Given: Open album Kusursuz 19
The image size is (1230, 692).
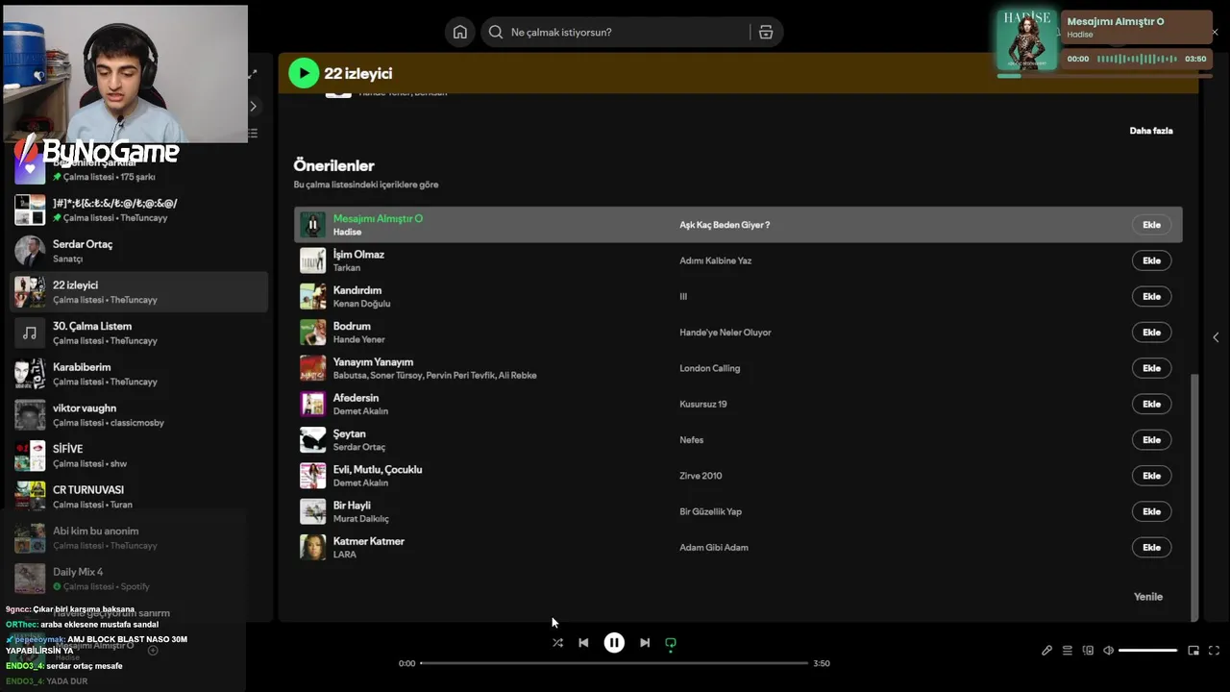Looking at the screenshot, I should click(x=703, y=404).
